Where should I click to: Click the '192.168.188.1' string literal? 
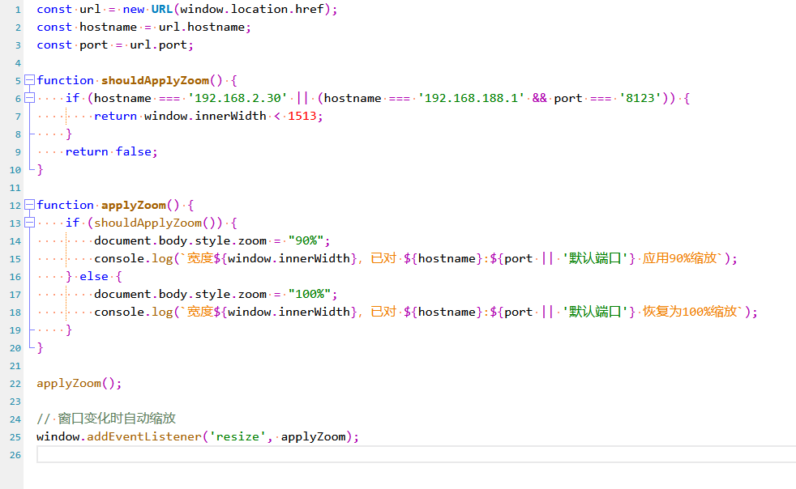coord(471,98)
